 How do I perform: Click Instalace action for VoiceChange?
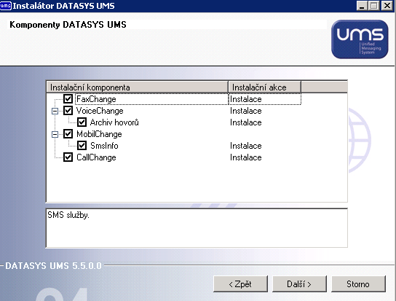click(x=246, y=111)
